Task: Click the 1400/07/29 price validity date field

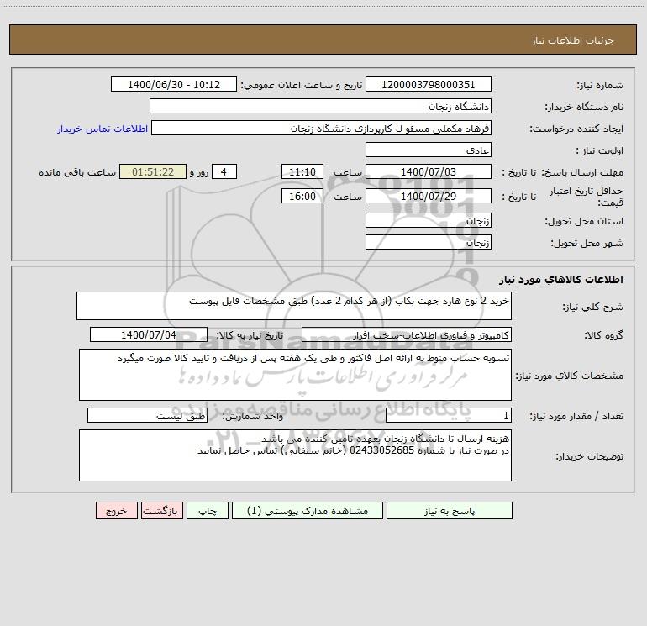Action: (429, 196)
